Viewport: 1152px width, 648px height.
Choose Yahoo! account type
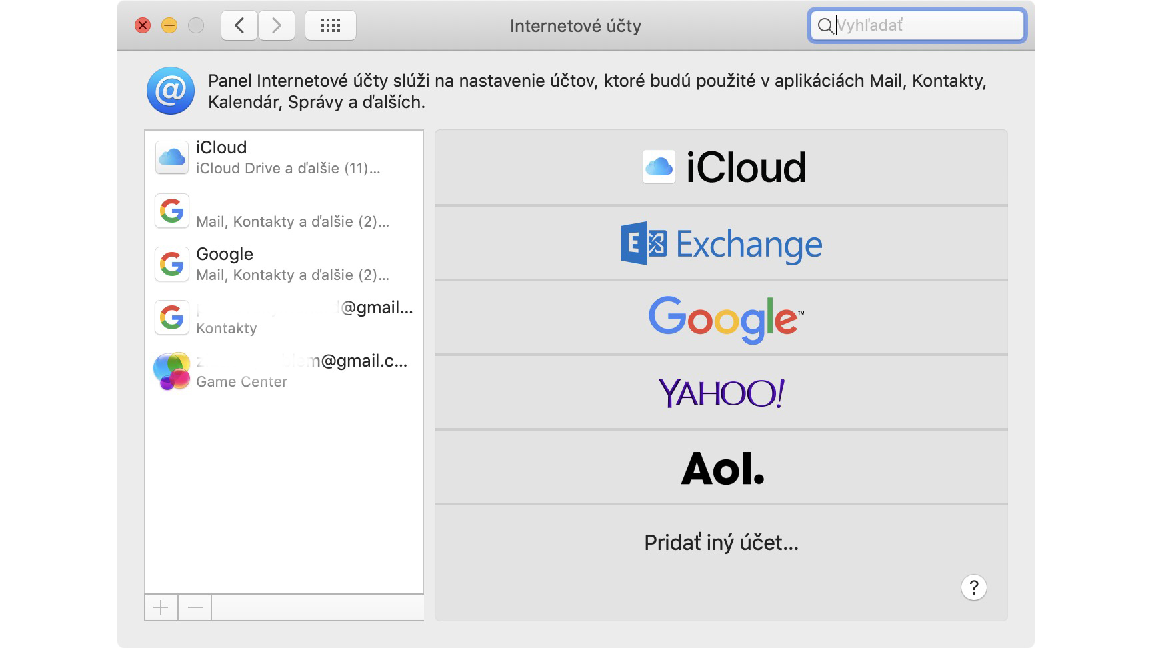tap(721, 393)
